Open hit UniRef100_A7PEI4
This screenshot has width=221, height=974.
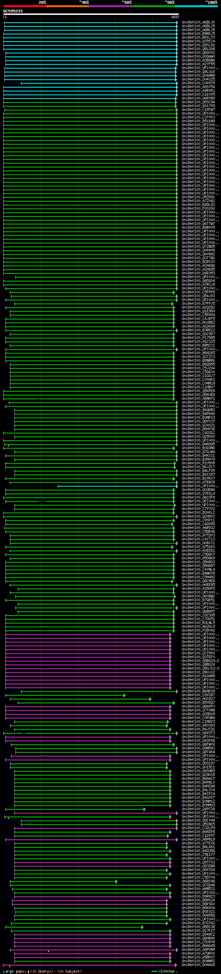[198, 41]
